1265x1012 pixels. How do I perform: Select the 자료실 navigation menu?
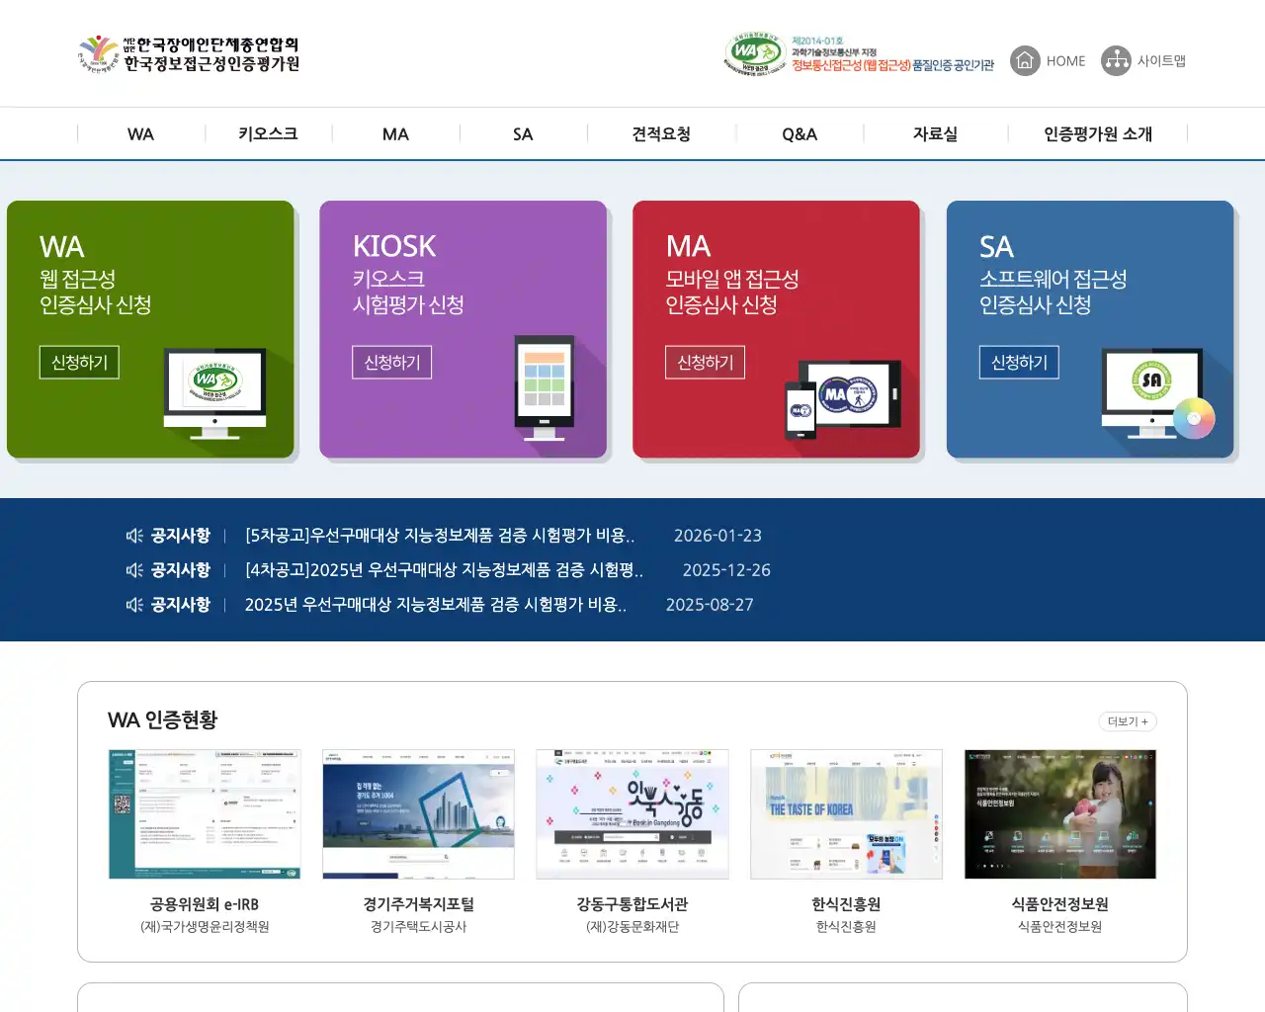pos(936,133)
